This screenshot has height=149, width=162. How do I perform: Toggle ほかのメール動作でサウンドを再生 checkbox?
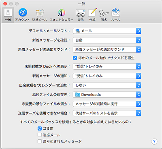(x=75, y=58)
